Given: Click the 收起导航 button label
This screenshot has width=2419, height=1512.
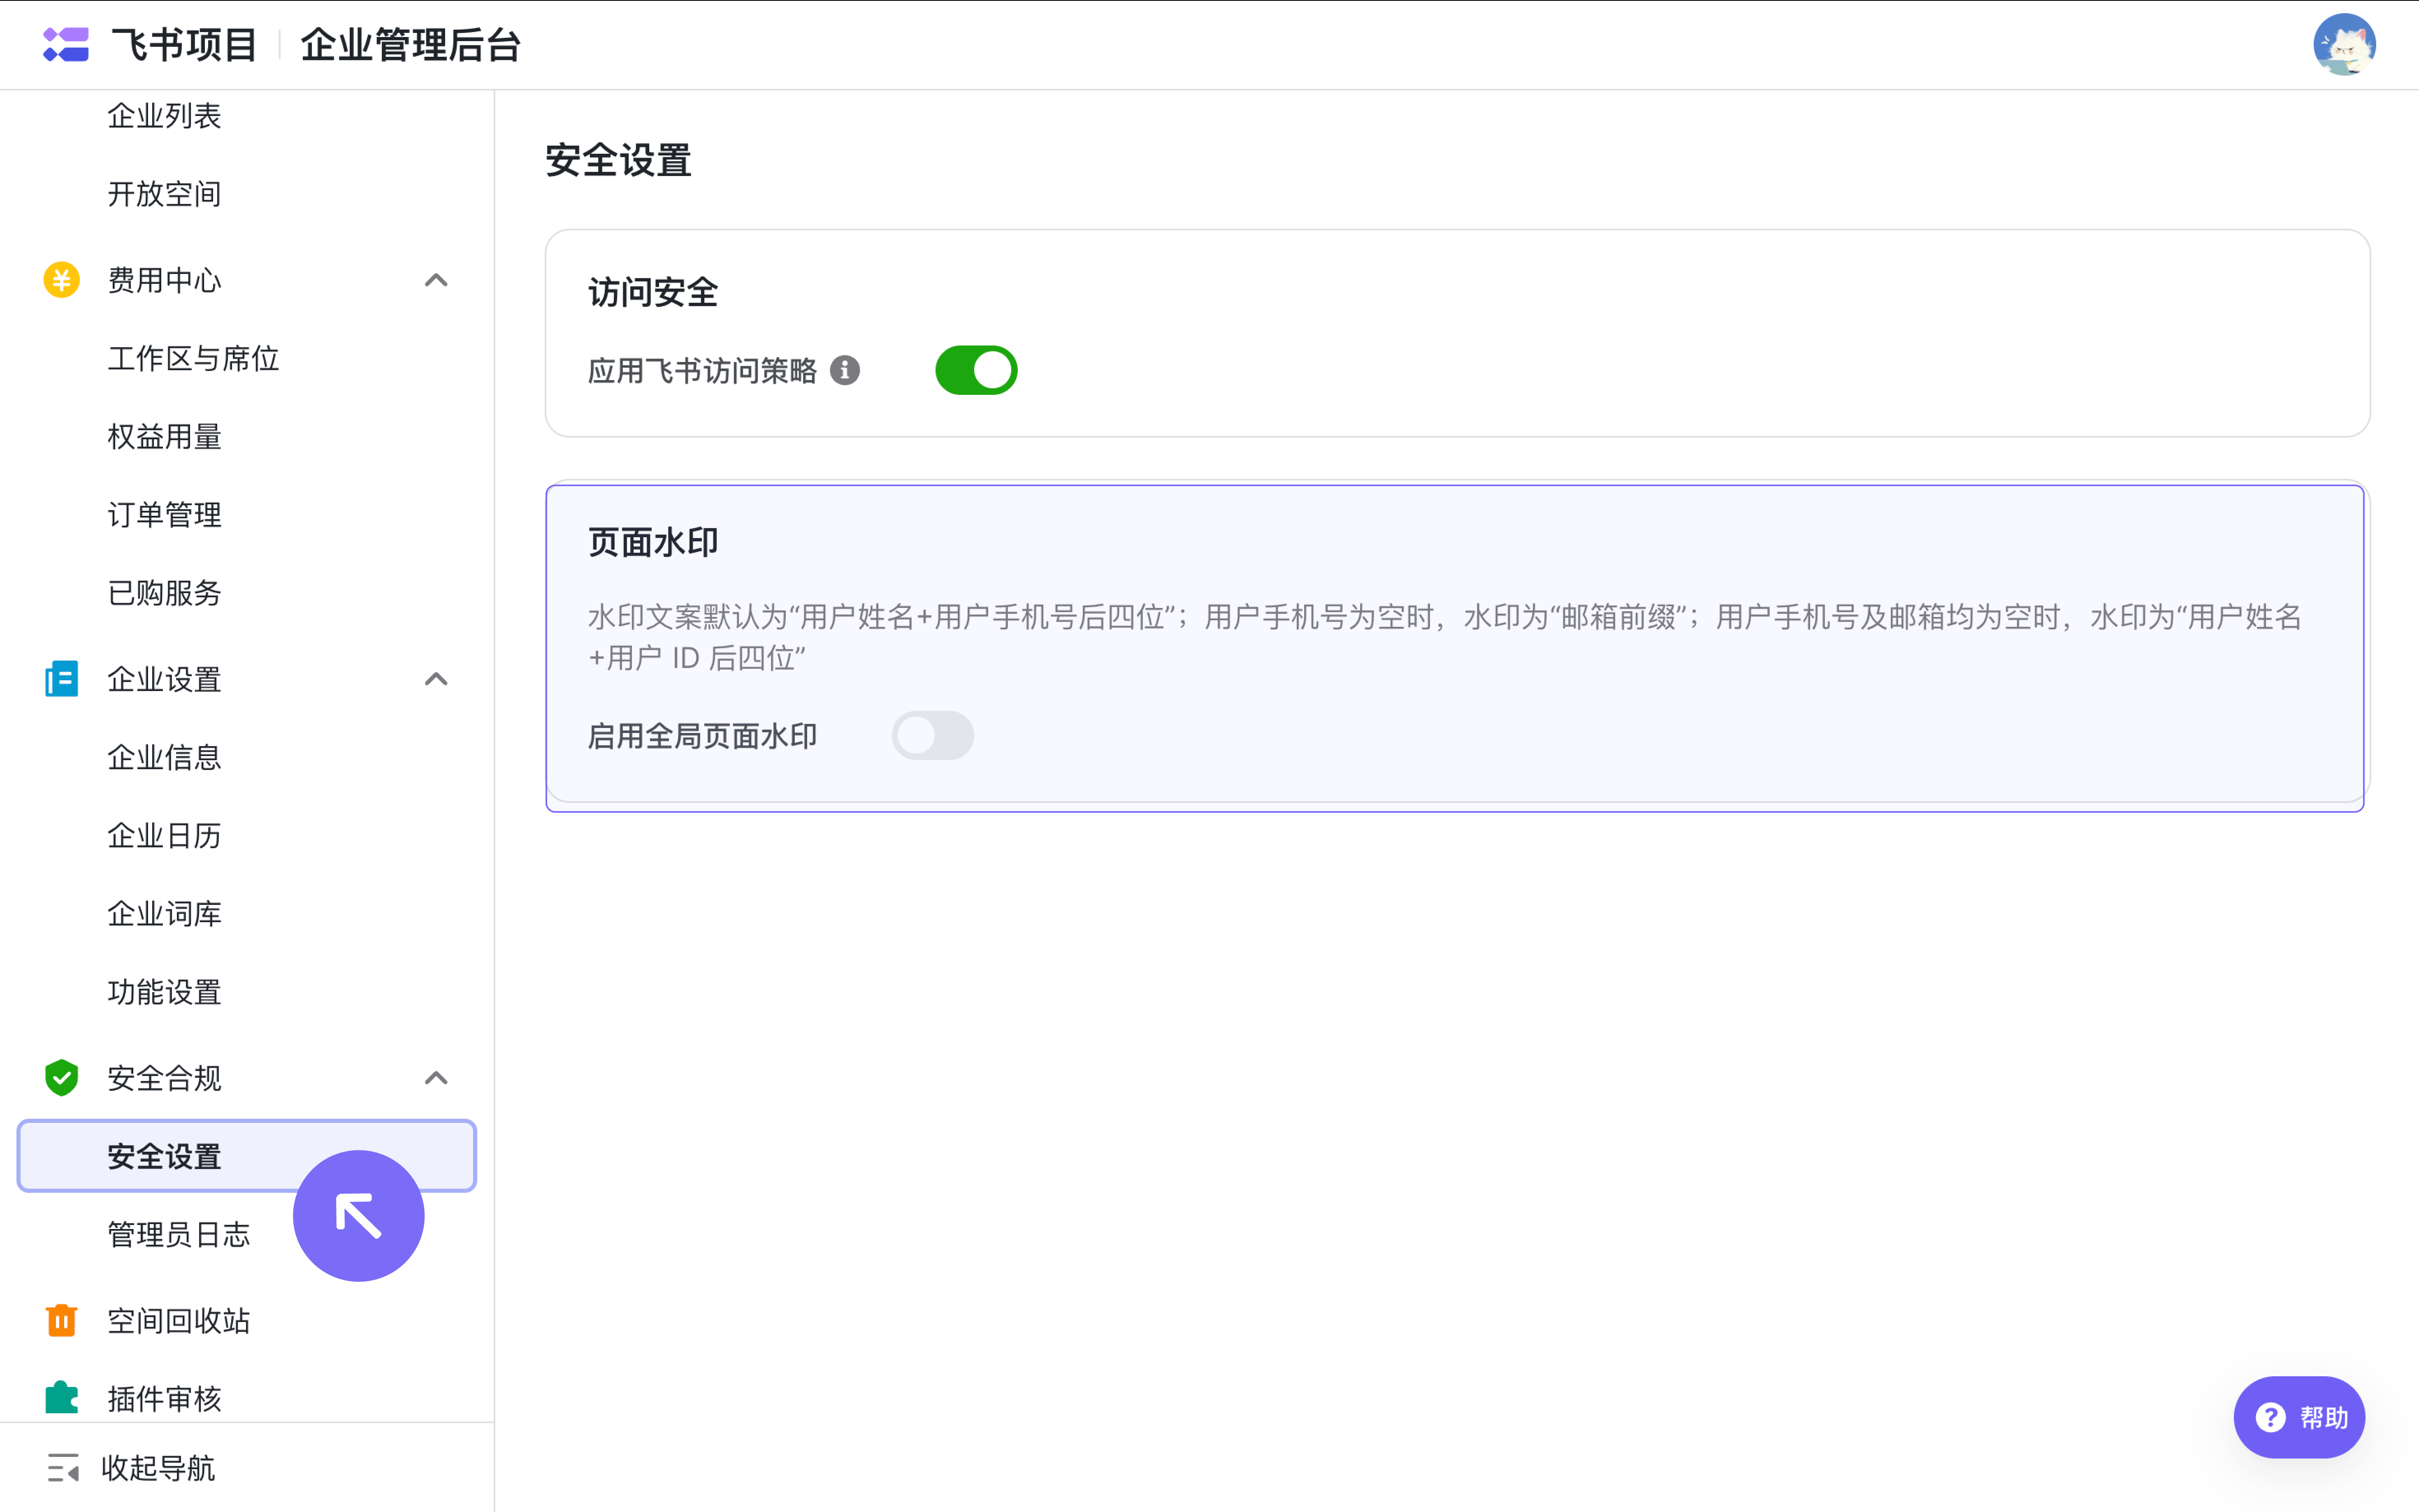Looking at the screenshot, I should click(x=158, y=1468).
